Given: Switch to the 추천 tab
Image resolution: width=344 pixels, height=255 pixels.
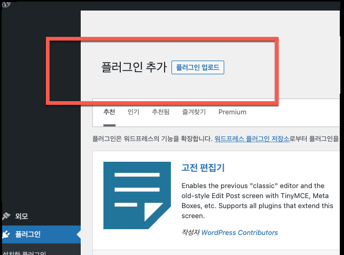Looking at the screenshot, I should coord(109,112).
